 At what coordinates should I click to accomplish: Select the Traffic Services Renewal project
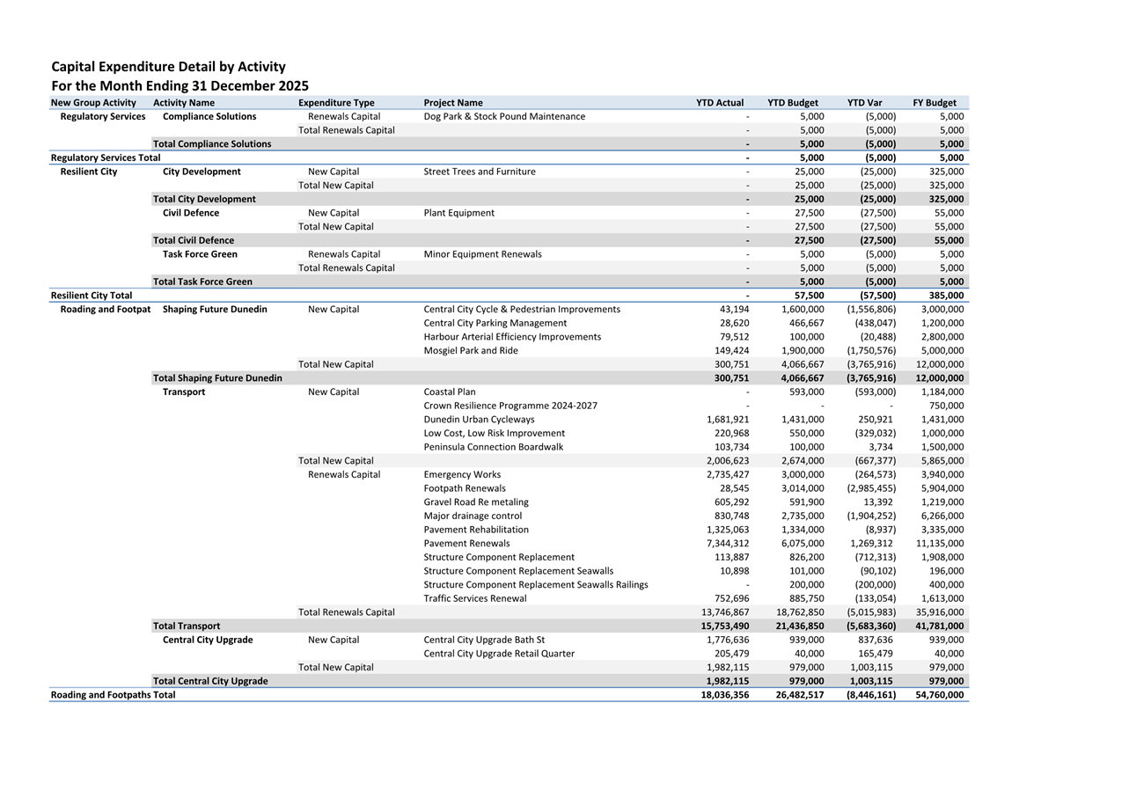point(474,598)
